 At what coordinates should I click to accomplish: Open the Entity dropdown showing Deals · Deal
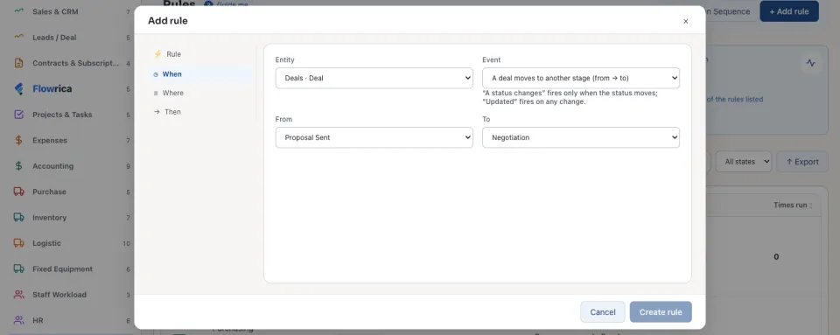coord(374,78)
